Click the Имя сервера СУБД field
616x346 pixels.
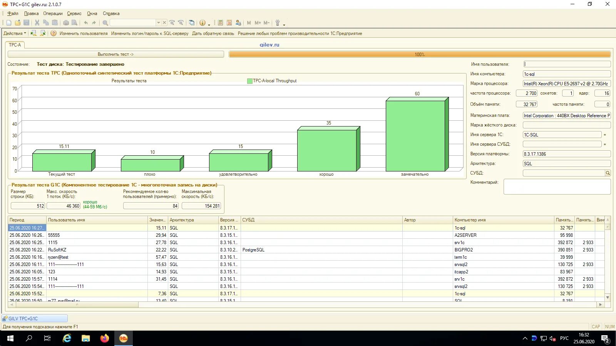click(x=562, y=144)
